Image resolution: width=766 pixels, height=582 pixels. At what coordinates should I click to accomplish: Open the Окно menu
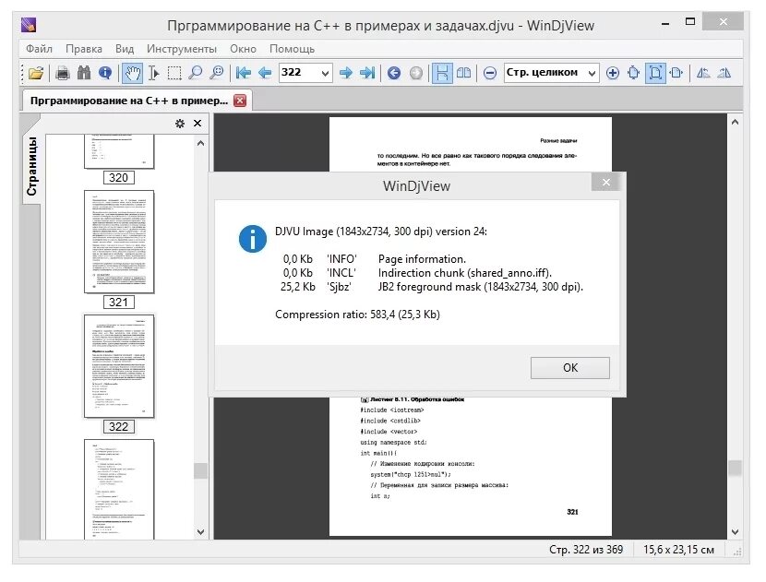(244, 49)
